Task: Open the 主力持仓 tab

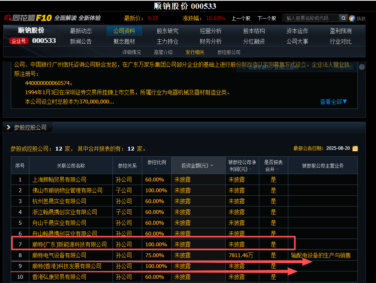Action: [x=167, y=41]
